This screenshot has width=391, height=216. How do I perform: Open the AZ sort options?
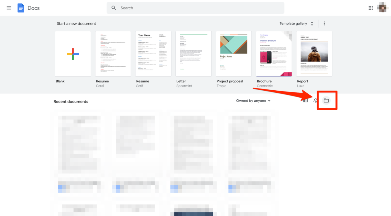click(x=315, y=101)
